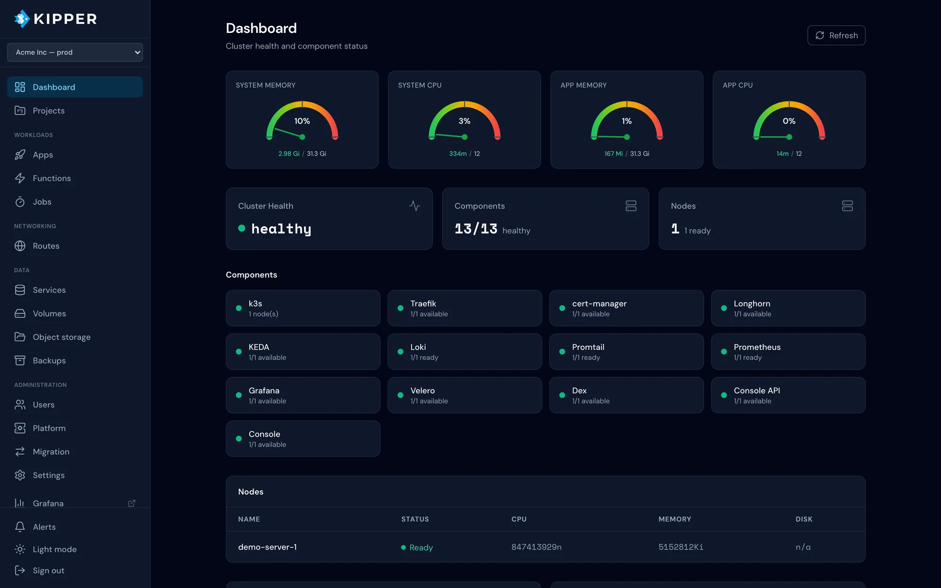Open Grafana external link label
Image resolution: width=941 pixels, height=588 pixels.
(x=48, y=503)
